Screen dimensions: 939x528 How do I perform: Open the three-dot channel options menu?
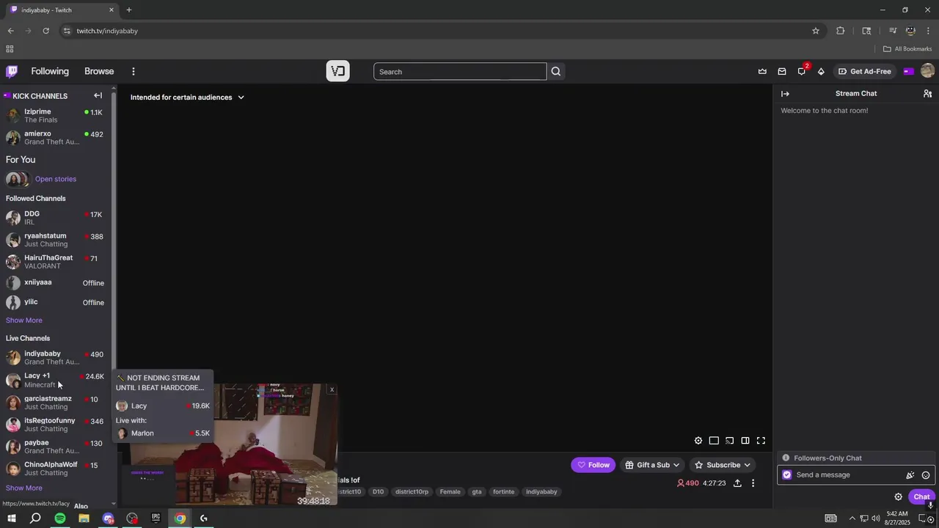(753, 483)
